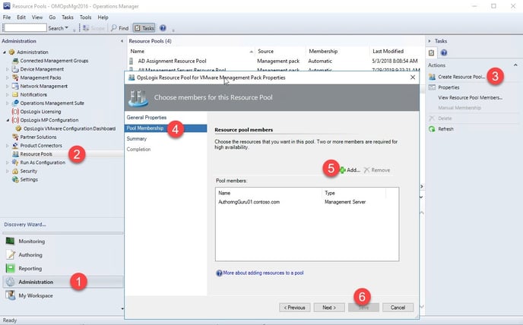The width and height of the screenshot is (523, 325).
Task: Click the Connected Management Groups icon
Action: [15, 61]
